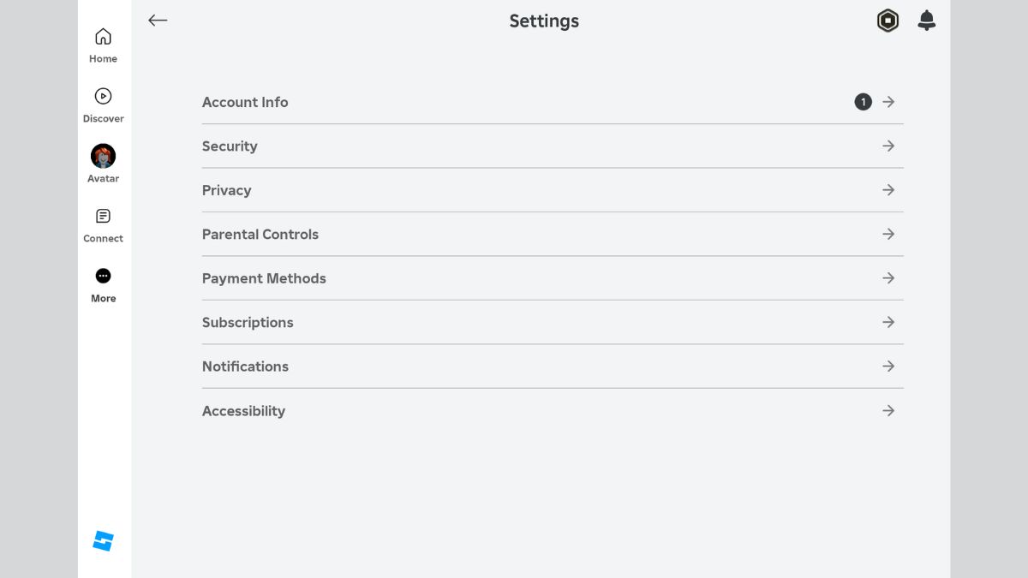Open the Connect sidebar icon

click(x=103, y=224)
